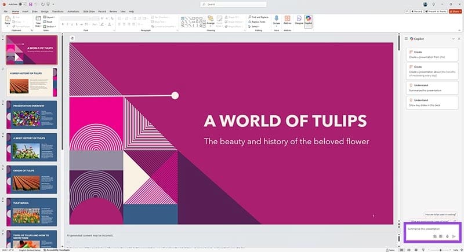The image size is (464, 252).
Task: Open the Designer tool in the ribbon
Action: [x=299, y=20]
